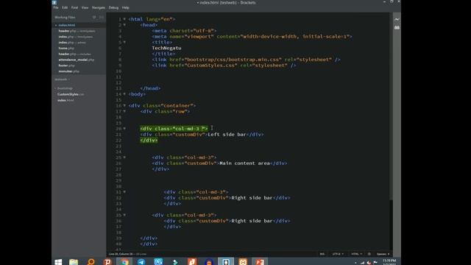Open home.php in Working Files

66,48
